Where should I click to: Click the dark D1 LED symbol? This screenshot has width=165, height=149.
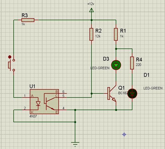(132, 93)
